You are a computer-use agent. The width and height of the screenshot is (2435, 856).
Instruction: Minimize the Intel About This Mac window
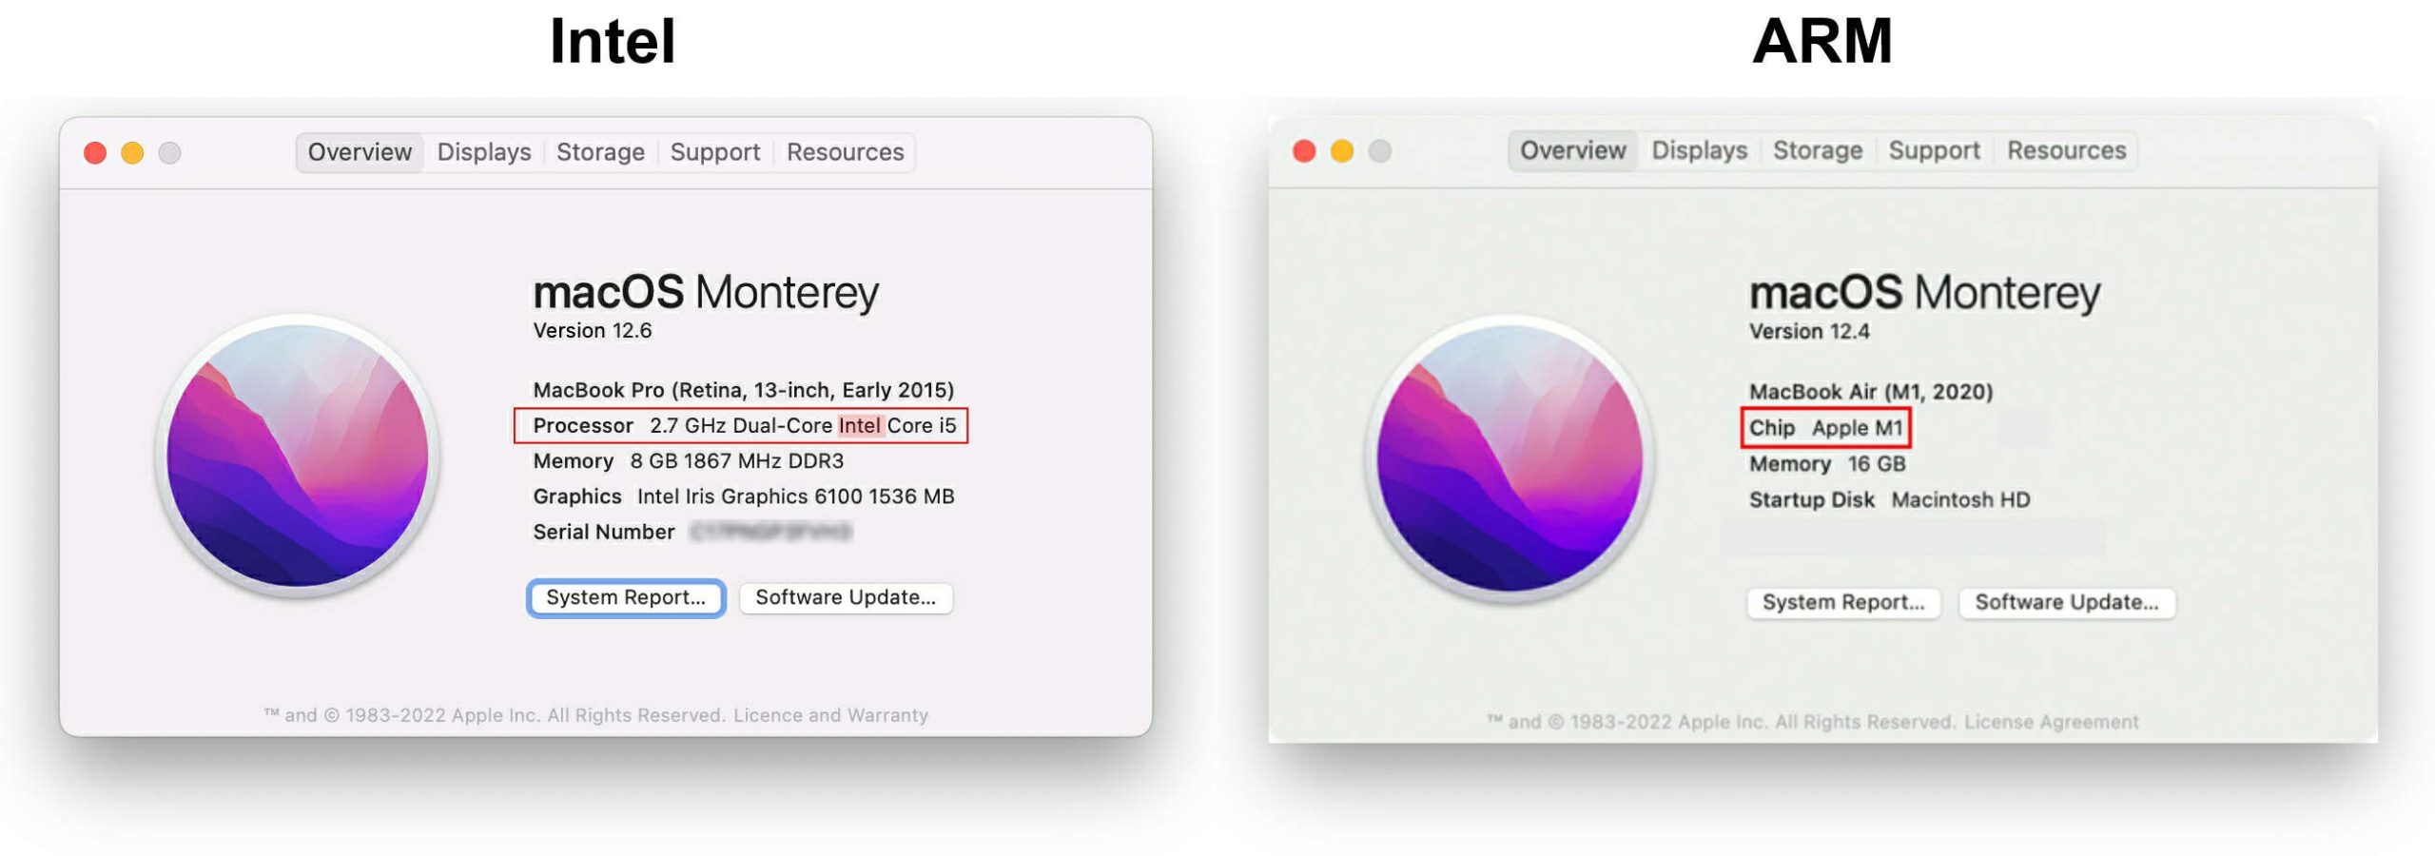click(x=132, y=153)
